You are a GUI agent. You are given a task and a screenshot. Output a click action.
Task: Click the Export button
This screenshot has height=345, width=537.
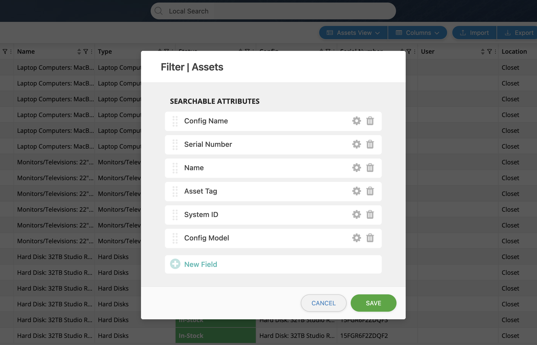[519, 33]
